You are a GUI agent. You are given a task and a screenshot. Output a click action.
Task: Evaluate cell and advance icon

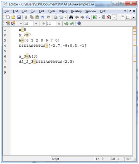point(13,24)
